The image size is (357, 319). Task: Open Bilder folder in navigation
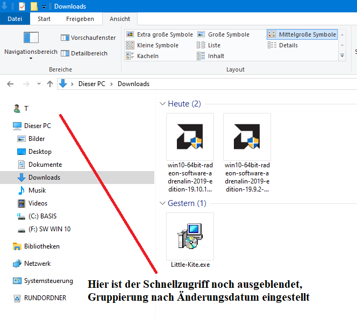pyautogui.click(x=31, y=139)
